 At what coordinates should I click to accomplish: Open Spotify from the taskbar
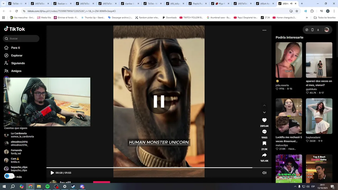point(48,187)
